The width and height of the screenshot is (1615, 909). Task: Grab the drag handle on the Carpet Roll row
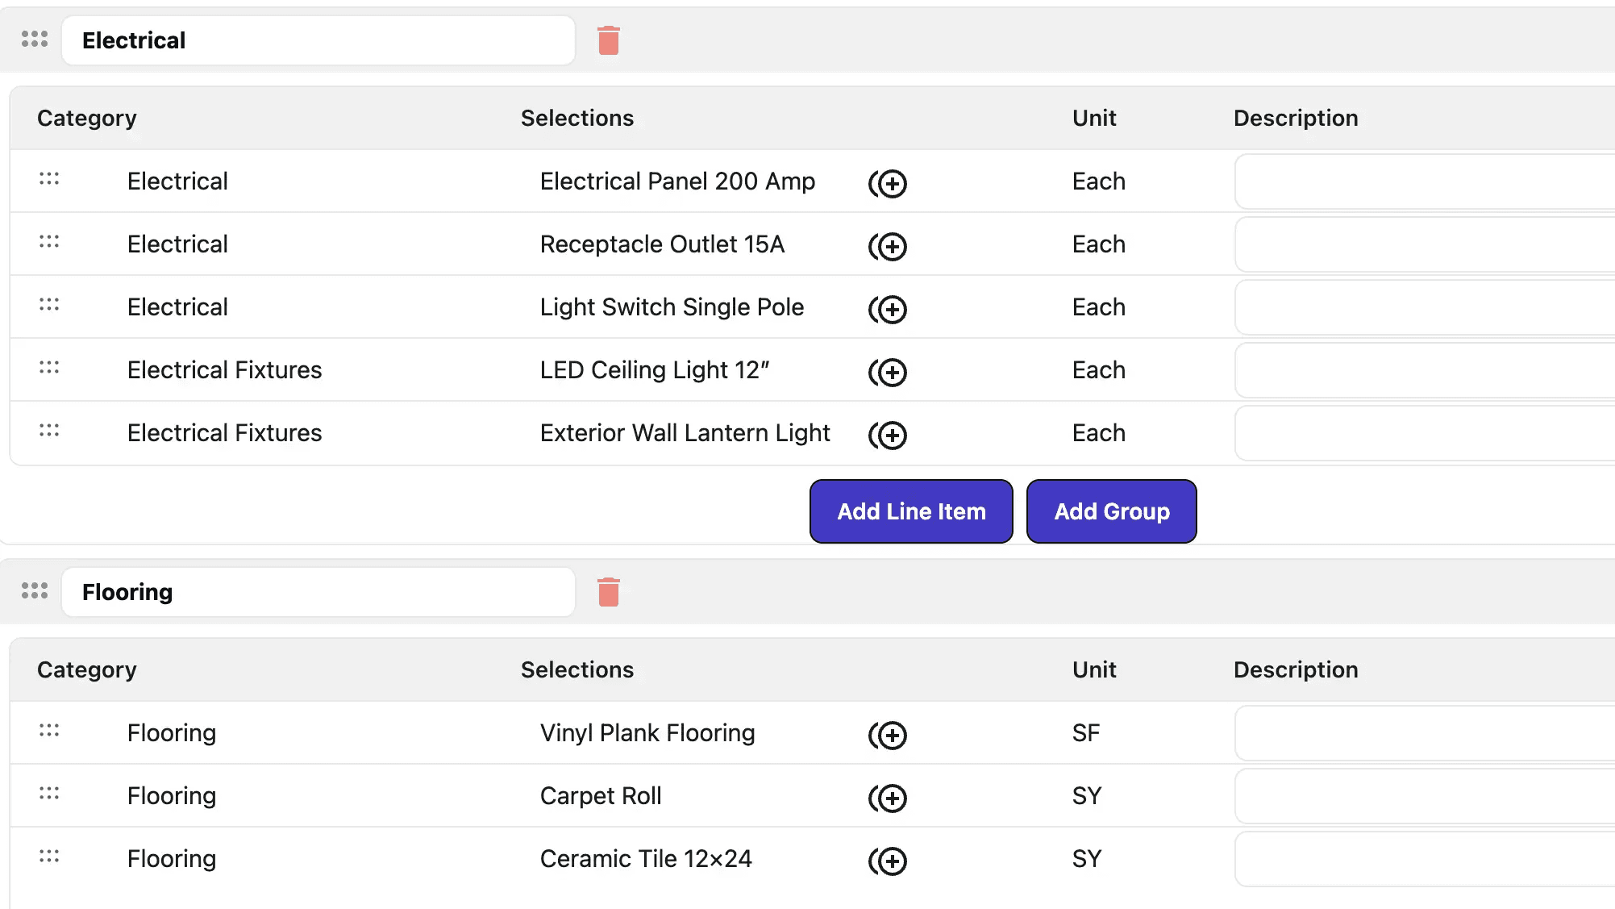(48, 795)
